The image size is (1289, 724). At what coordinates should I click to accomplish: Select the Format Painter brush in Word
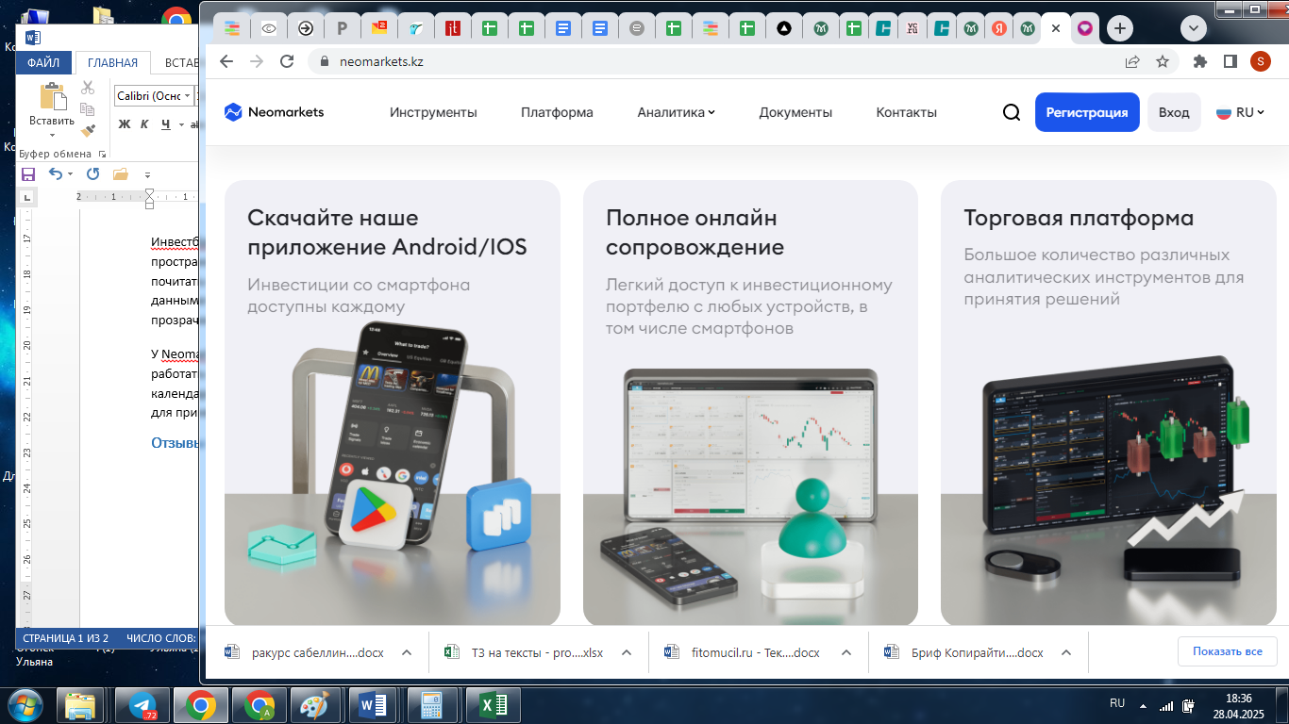click(x=88, y=130)
